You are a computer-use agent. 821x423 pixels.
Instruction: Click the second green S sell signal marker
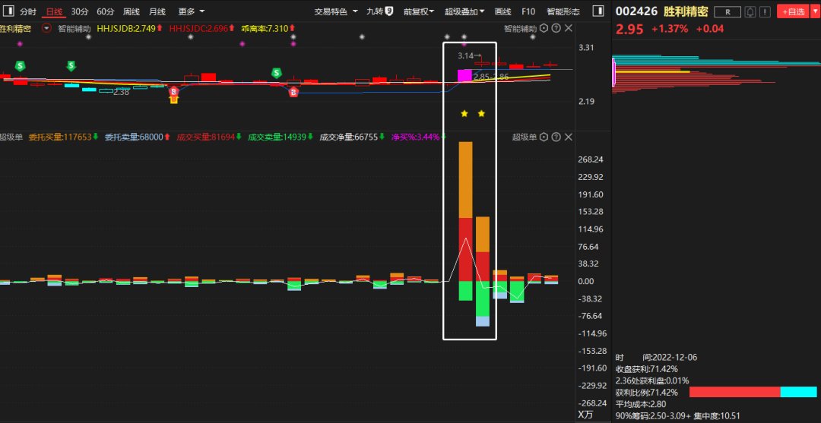tap(71, 66)
